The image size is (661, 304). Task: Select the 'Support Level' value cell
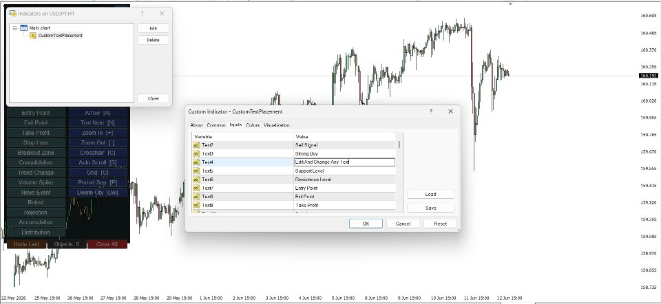[x=344, y=171]
